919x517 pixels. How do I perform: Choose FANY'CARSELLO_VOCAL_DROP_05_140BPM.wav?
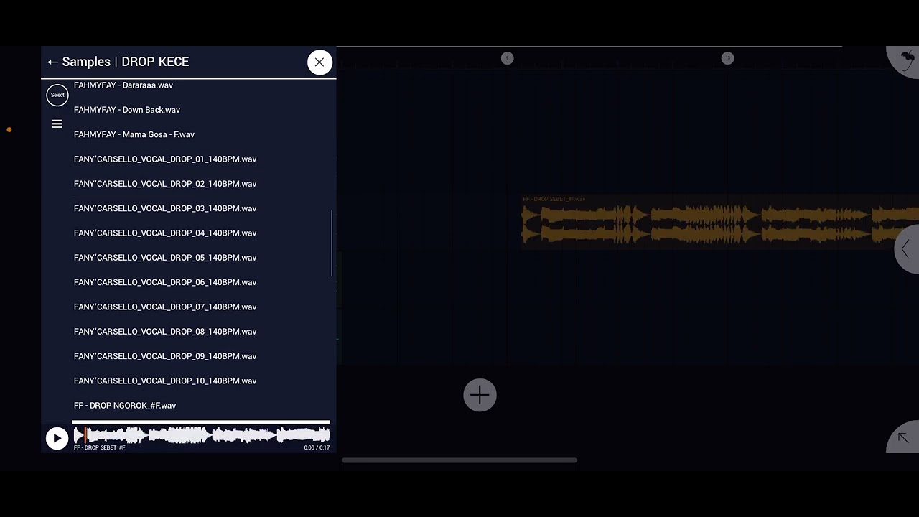165,258
